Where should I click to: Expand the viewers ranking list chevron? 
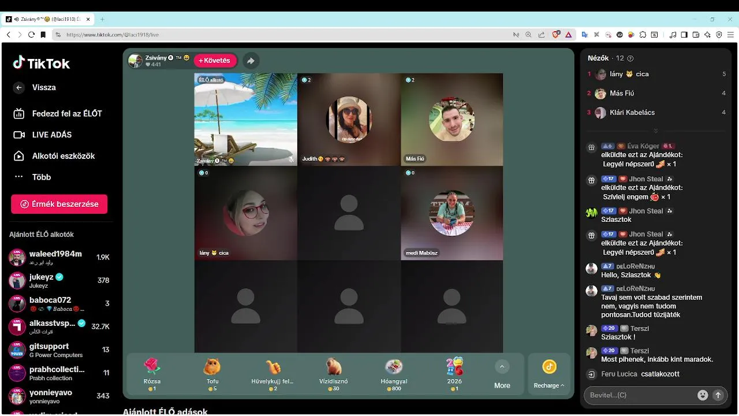655,131
